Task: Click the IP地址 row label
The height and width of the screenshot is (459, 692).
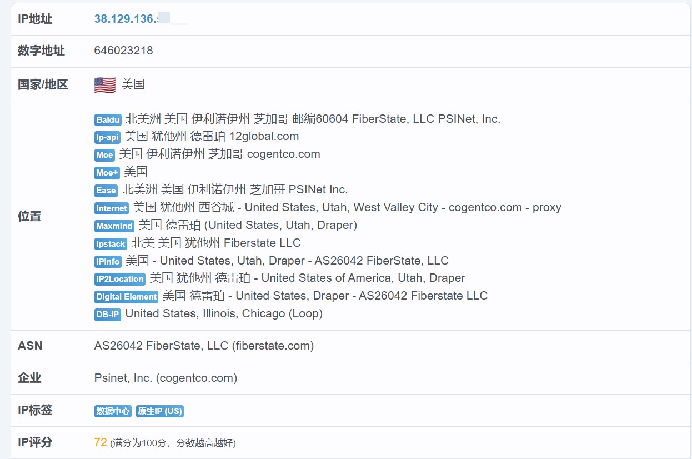Action: [x=35, y=19]
